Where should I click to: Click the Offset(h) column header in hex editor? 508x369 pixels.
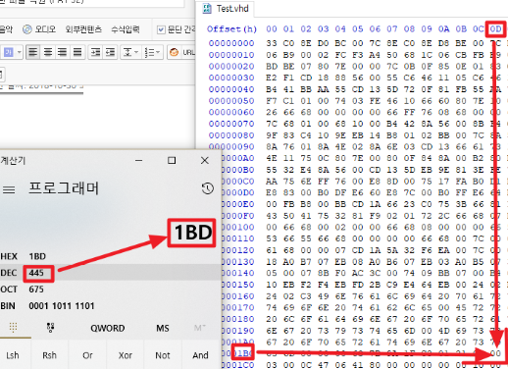point(231,29)
